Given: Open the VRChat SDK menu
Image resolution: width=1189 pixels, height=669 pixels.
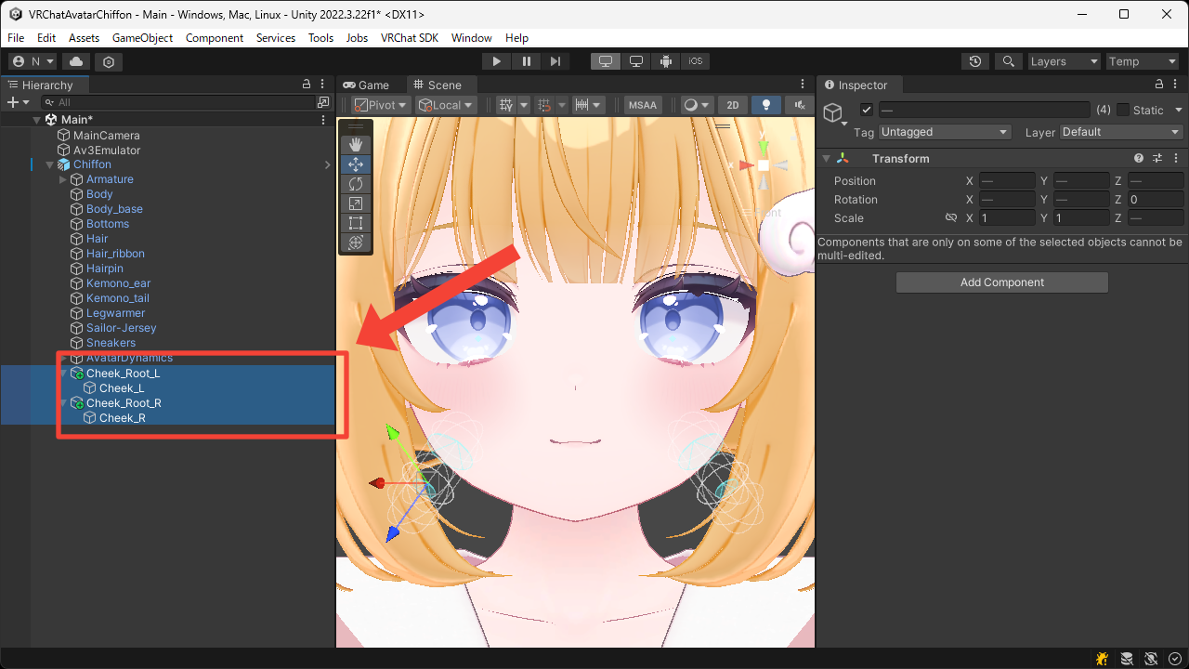Looking at the screenshot, I should point(410,38).
